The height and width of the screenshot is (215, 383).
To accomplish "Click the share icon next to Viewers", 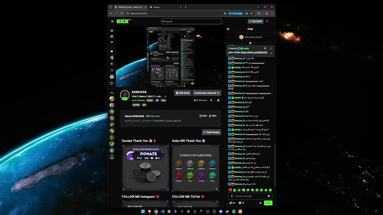I will [x=211, y=100].
